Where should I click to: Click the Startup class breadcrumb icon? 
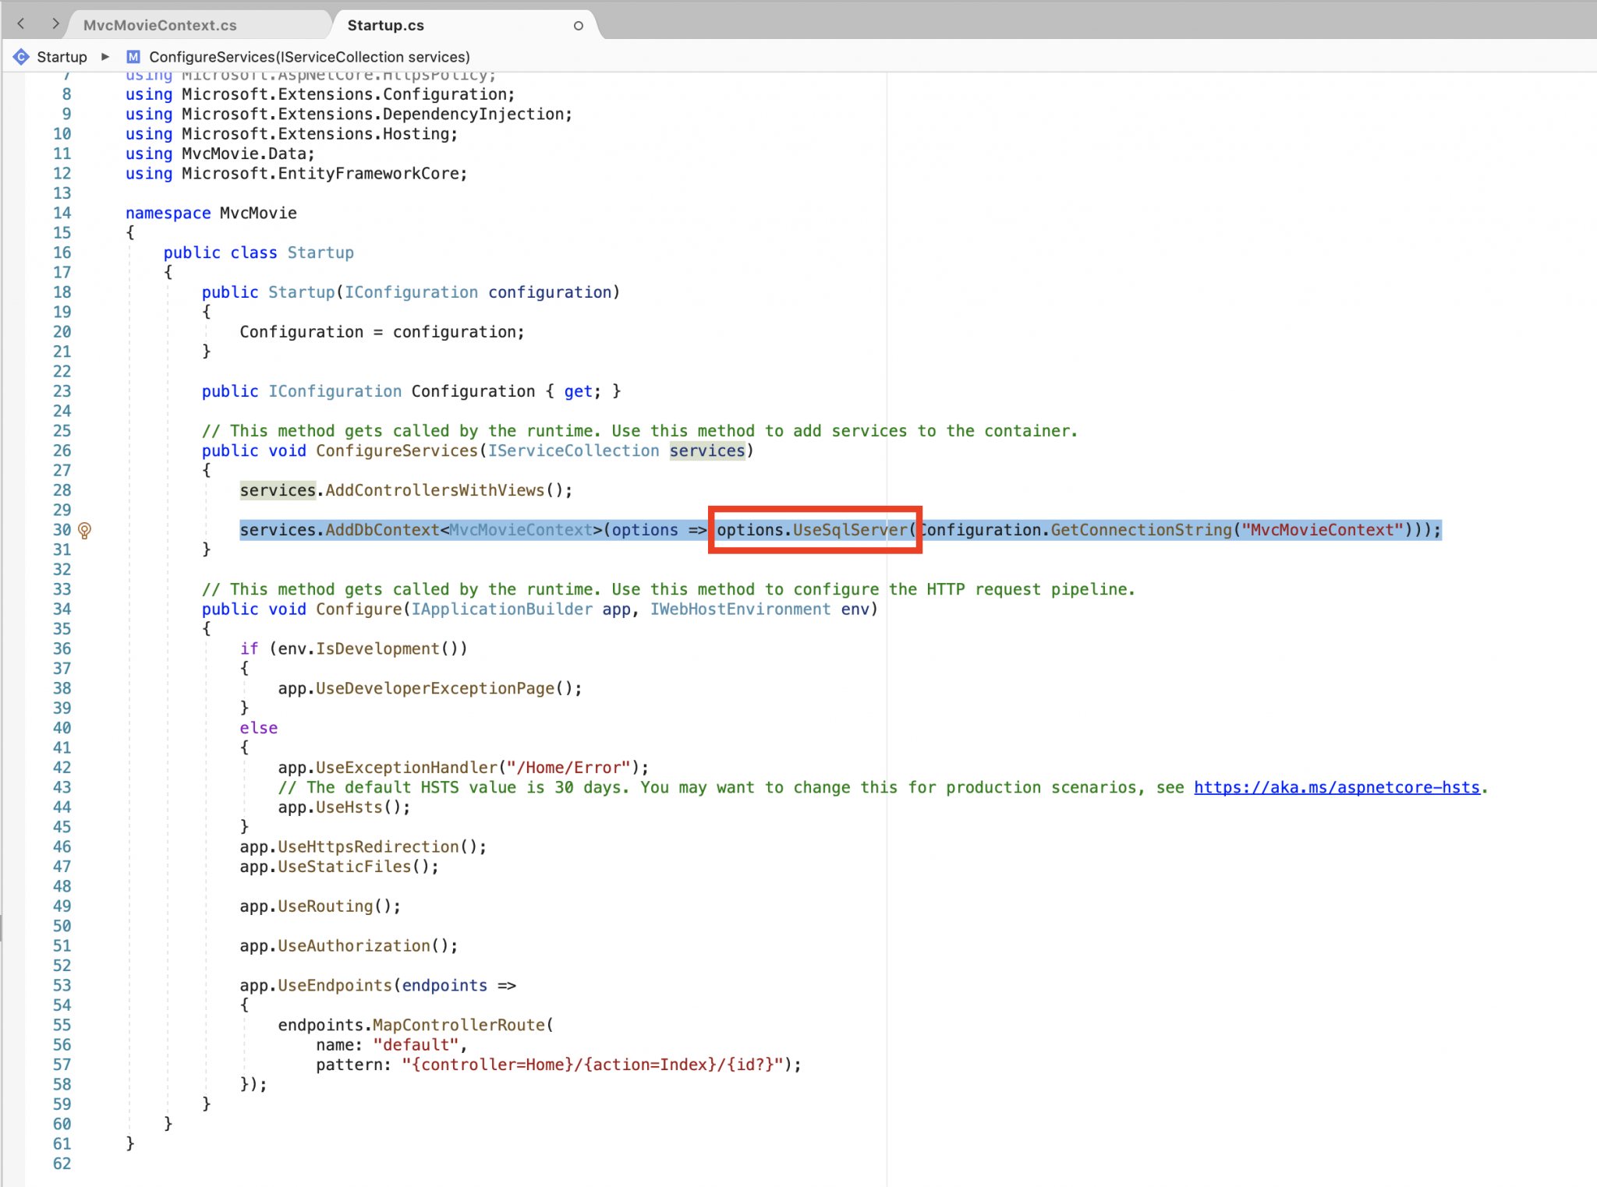coord(21,57)
